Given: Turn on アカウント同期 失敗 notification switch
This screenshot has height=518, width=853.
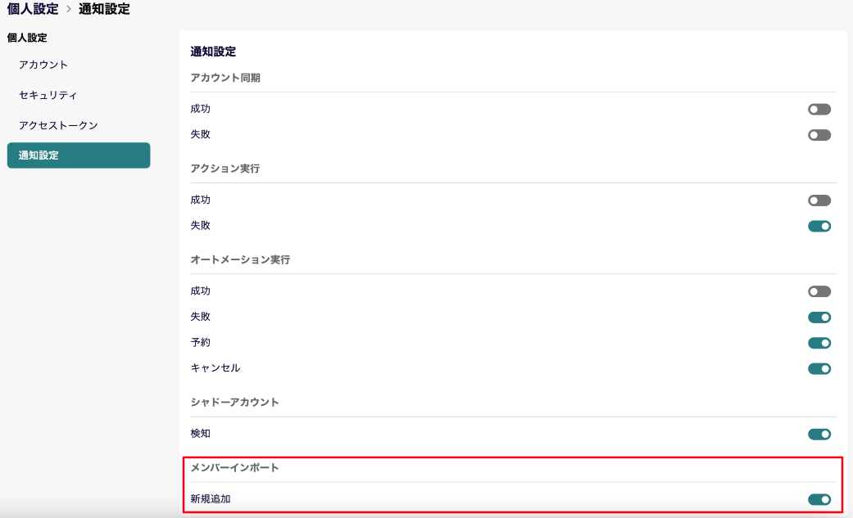Looking at the screenshot, I should click(819, 135).
